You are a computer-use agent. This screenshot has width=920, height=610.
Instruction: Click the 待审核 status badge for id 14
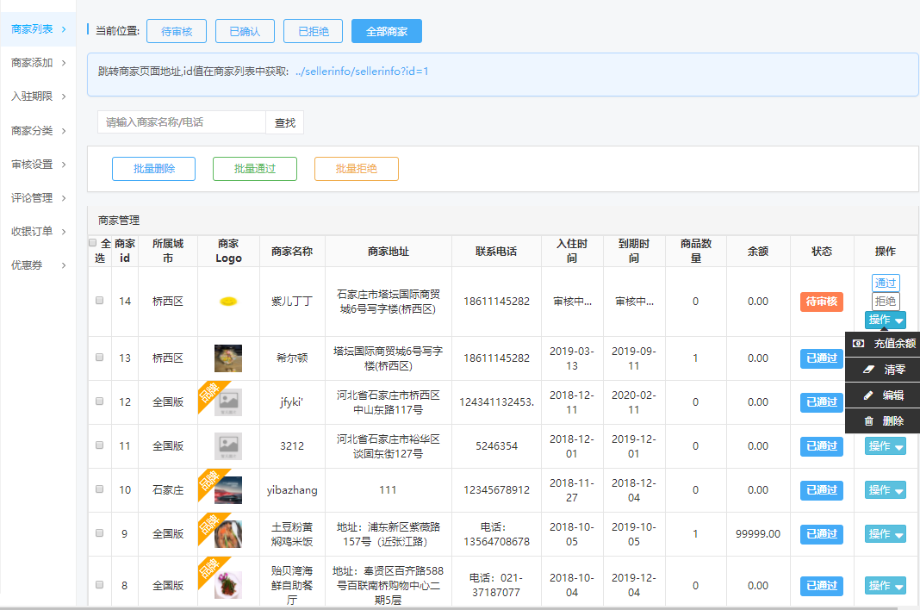pyautogui.click(x=822, y=302)
